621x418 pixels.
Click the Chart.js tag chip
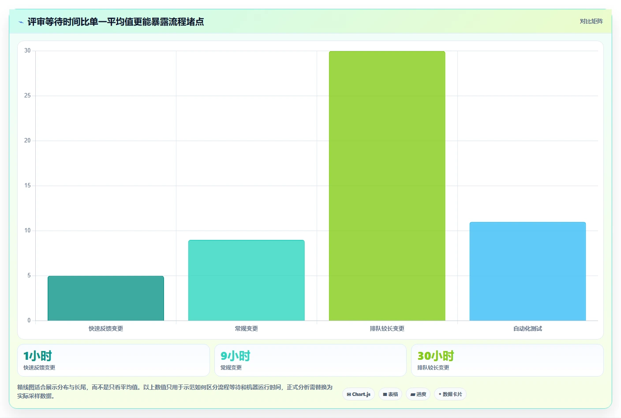359,394
